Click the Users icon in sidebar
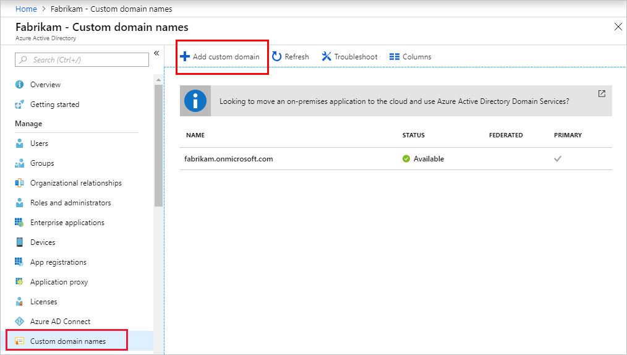Screen dimensions: 627x355 (x=19, y=143)
